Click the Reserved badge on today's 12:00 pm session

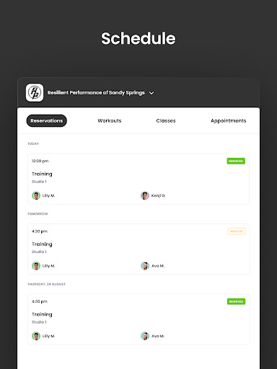point(236,161)
